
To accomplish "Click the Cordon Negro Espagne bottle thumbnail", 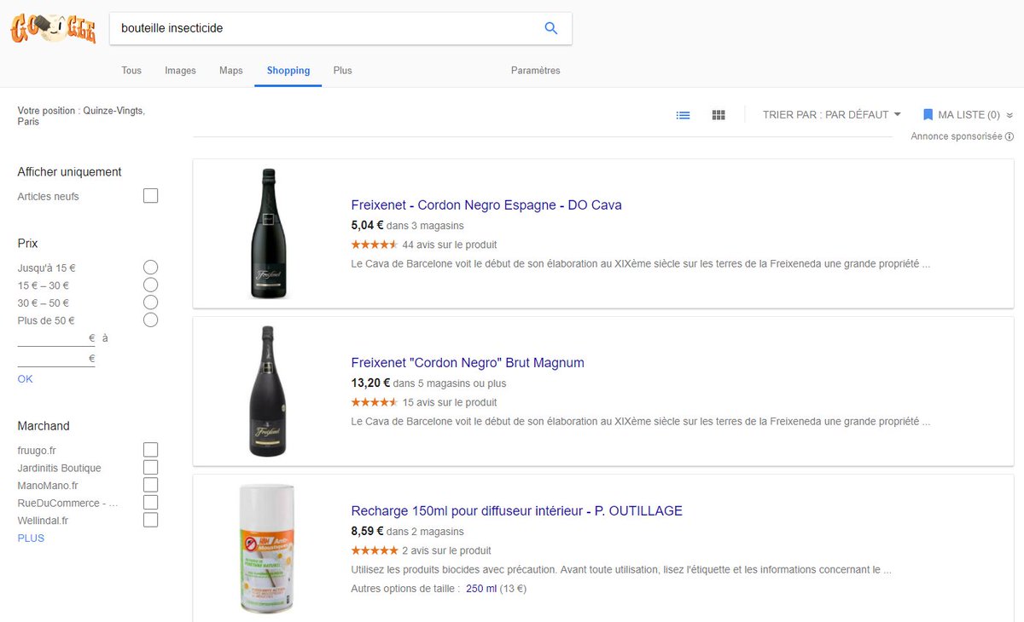I will (269, 233).
